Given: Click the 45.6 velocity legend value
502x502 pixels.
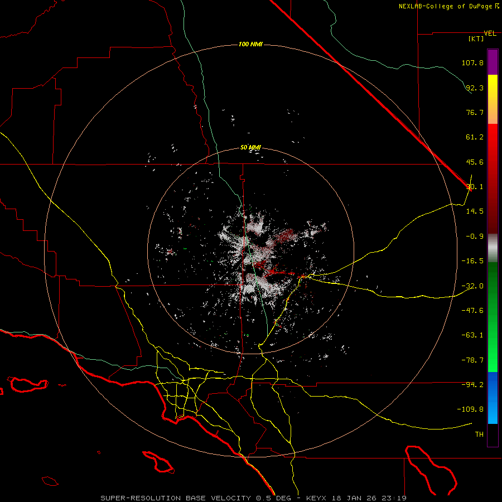Looking at the screenshot, I should (475, 162).
